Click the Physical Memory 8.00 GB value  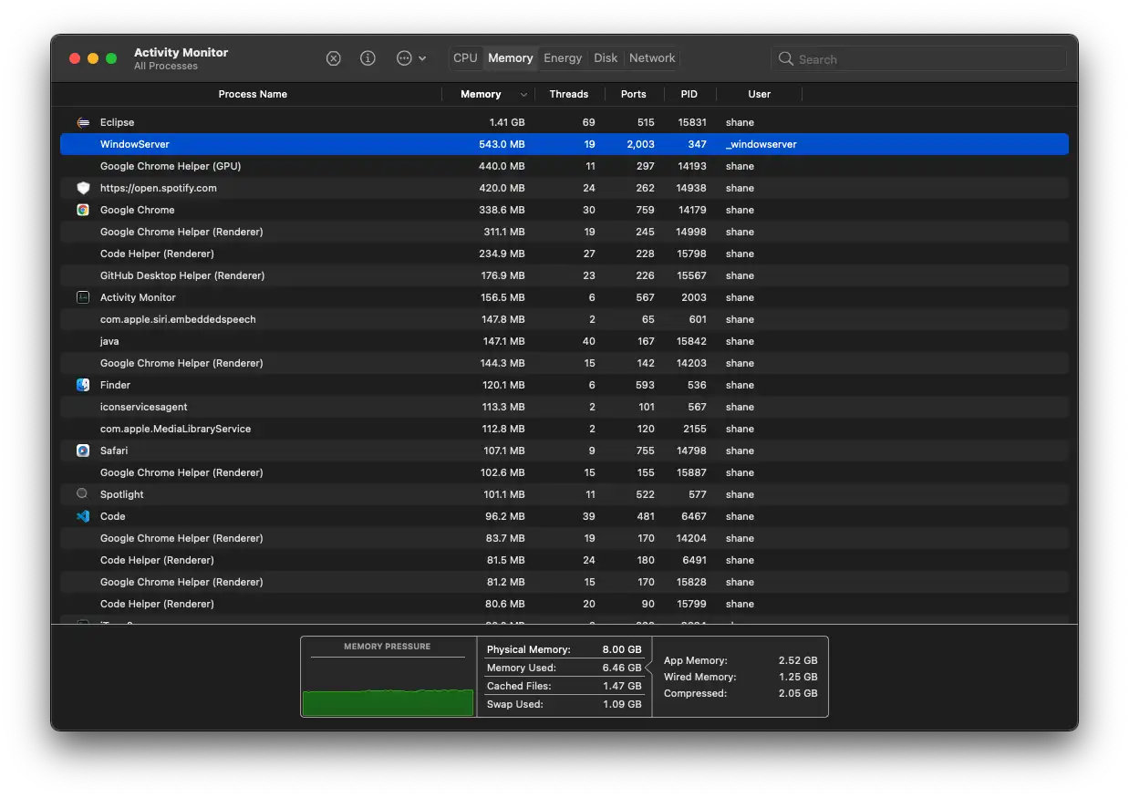(622, 649)
